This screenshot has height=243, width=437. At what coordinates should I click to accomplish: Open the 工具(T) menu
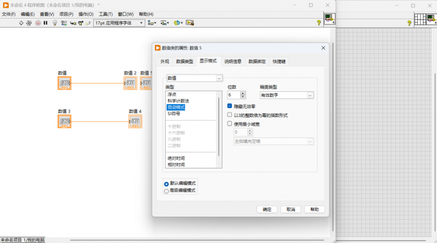[x=105, y=14]
